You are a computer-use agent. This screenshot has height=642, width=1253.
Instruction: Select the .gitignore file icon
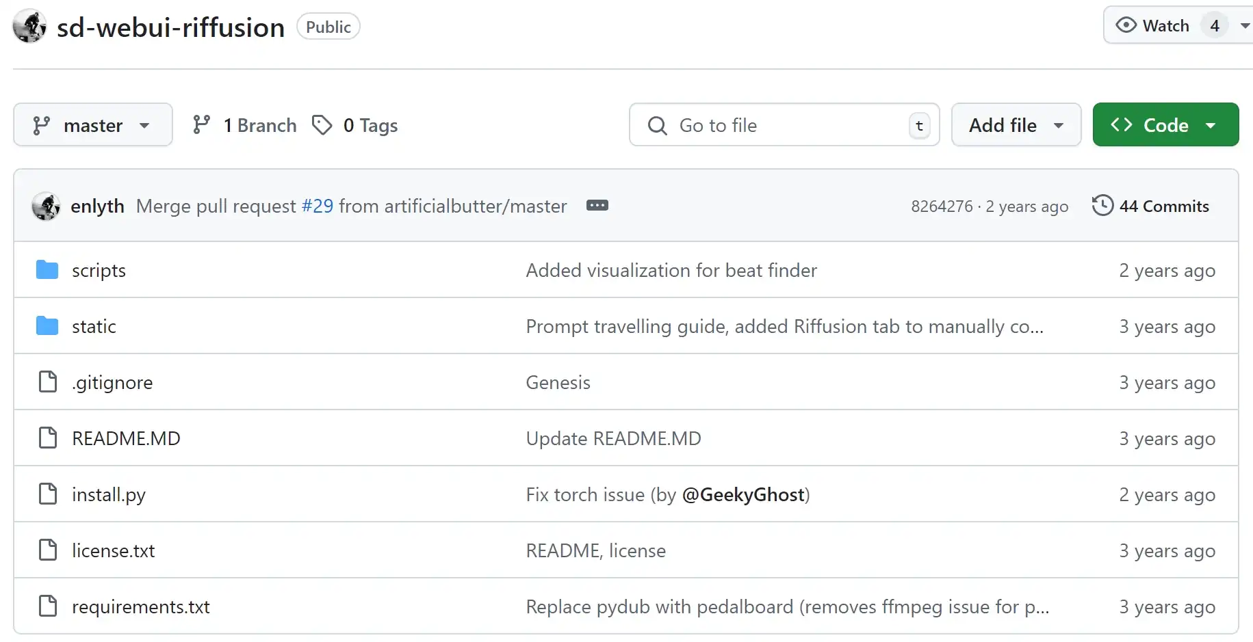click(48, 382)
